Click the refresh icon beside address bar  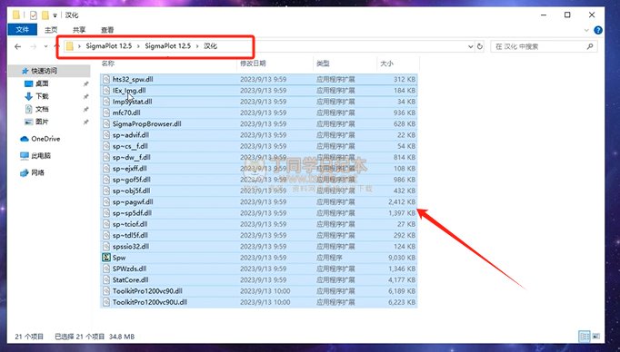[480, 46]
